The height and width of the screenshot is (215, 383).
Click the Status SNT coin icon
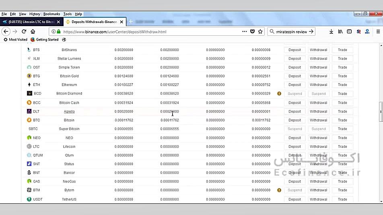tap(29, 164)
